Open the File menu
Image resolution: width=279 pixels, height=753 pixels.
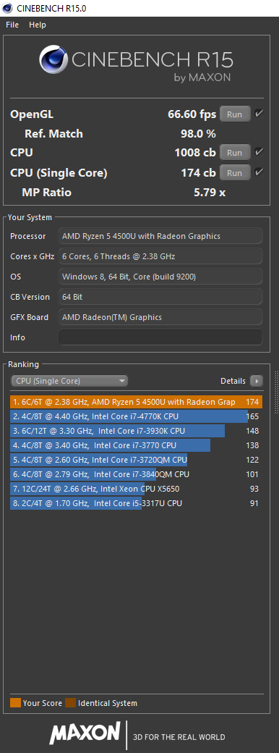pos(12,25)
